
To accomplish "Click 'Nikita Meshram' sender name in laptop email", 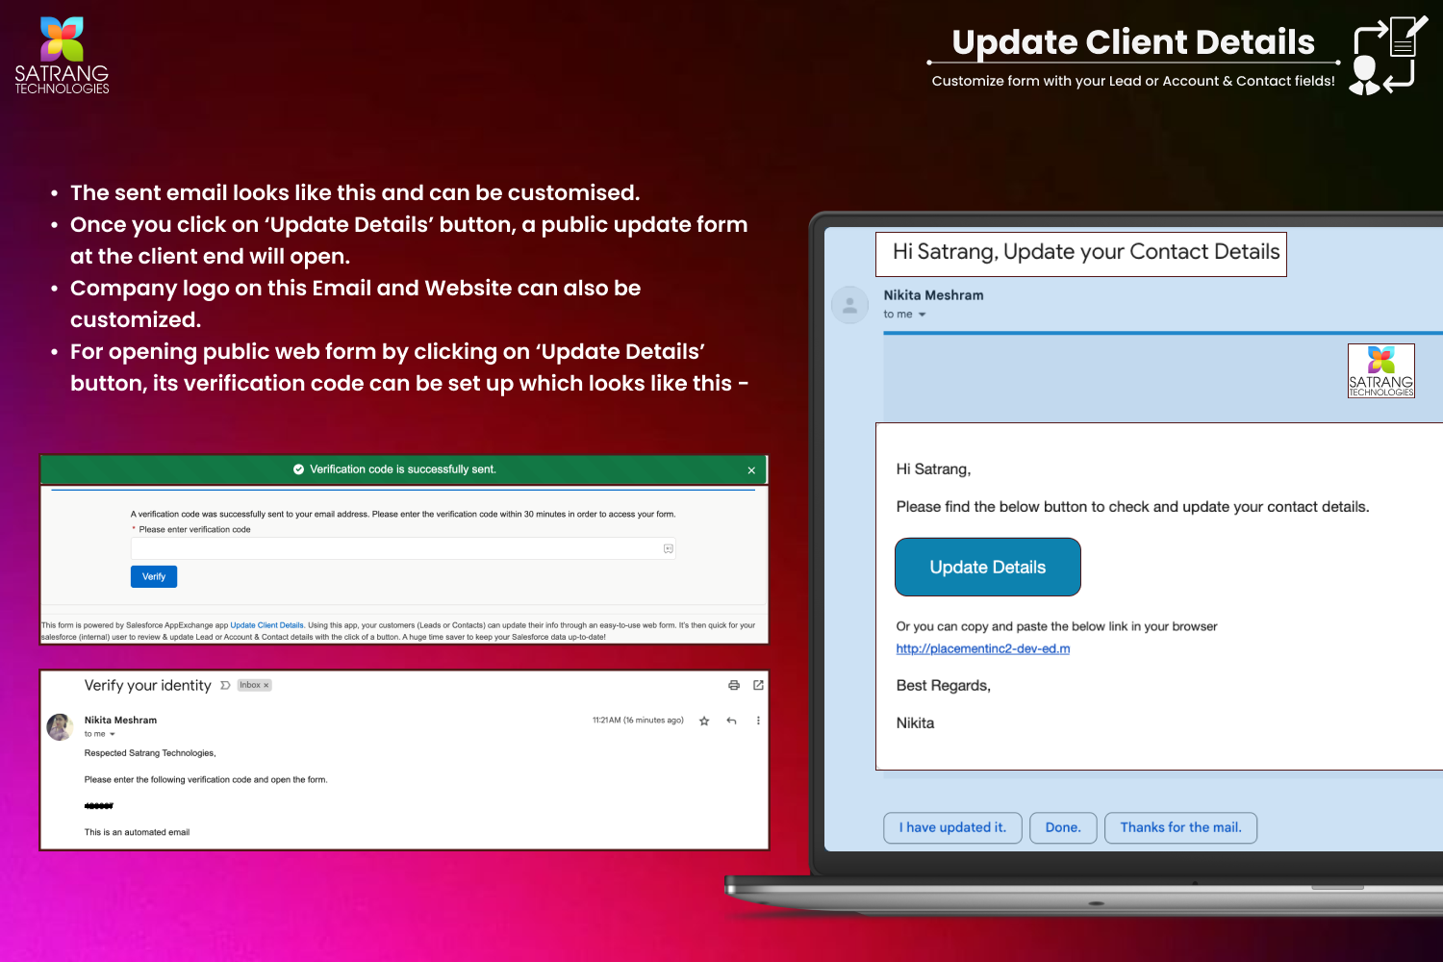I will click(933, 295).
